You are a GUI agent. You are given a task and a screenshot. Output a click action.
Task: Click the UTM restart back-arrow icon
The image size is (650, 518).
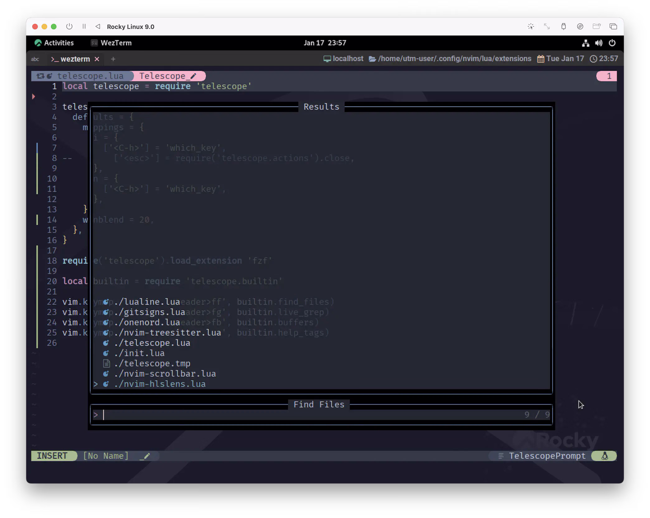click(98, 27)
